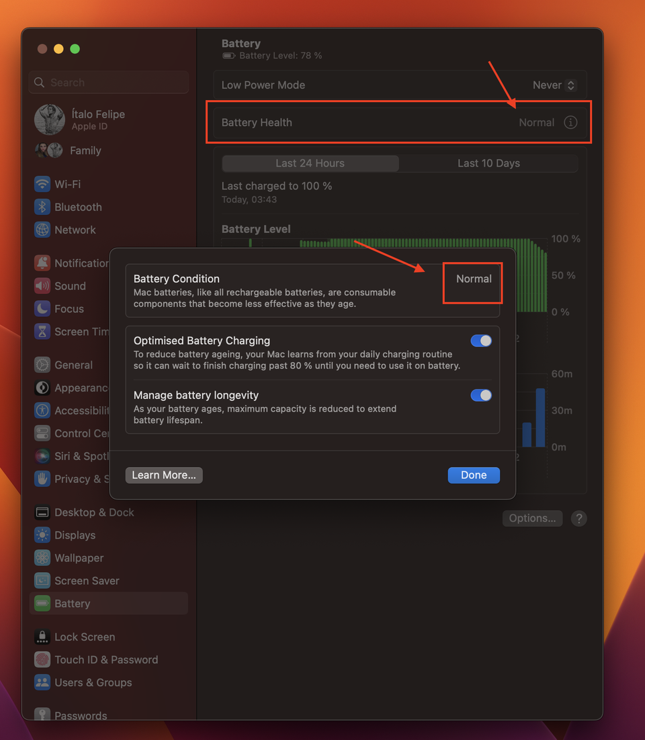This screenshot has width=645, height=740.
Task: Open the Appearance icon
Action: coord(42,387)
